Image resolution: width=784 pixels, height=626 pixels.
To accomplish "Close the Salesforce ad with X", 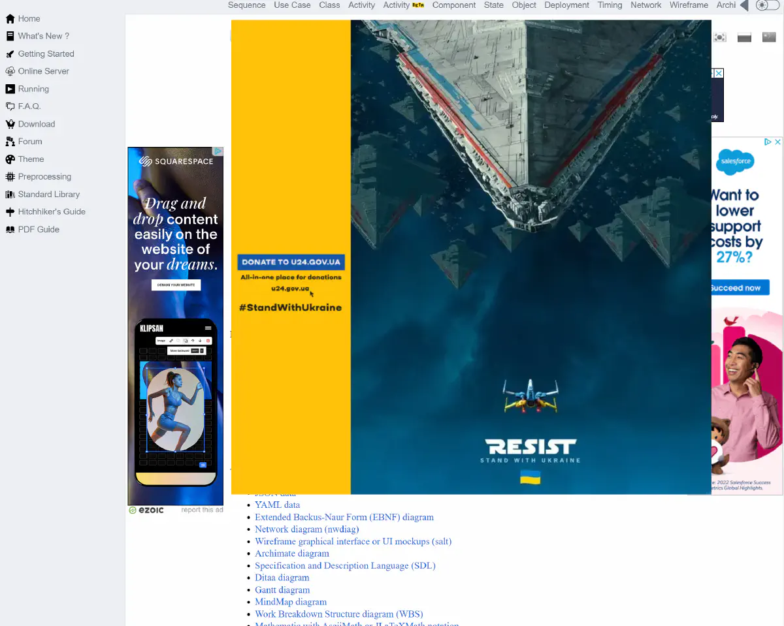I will (x=777, y=142).
